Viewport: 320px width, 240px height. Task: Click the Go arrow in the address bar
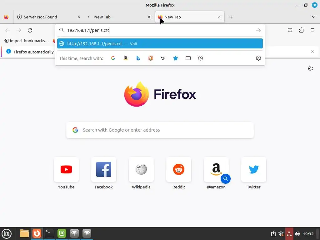click(x=258, y=30)
